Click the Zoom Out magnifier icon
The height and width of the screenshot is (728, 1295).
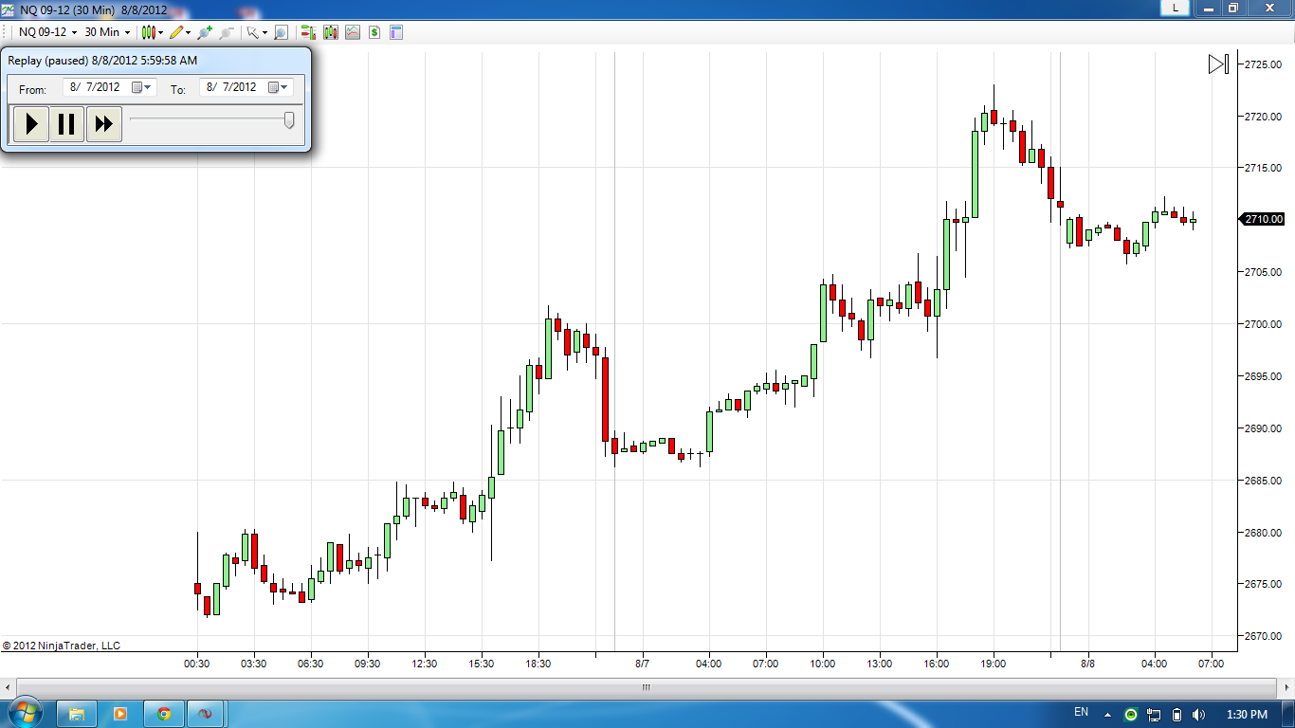pos(226,32)
